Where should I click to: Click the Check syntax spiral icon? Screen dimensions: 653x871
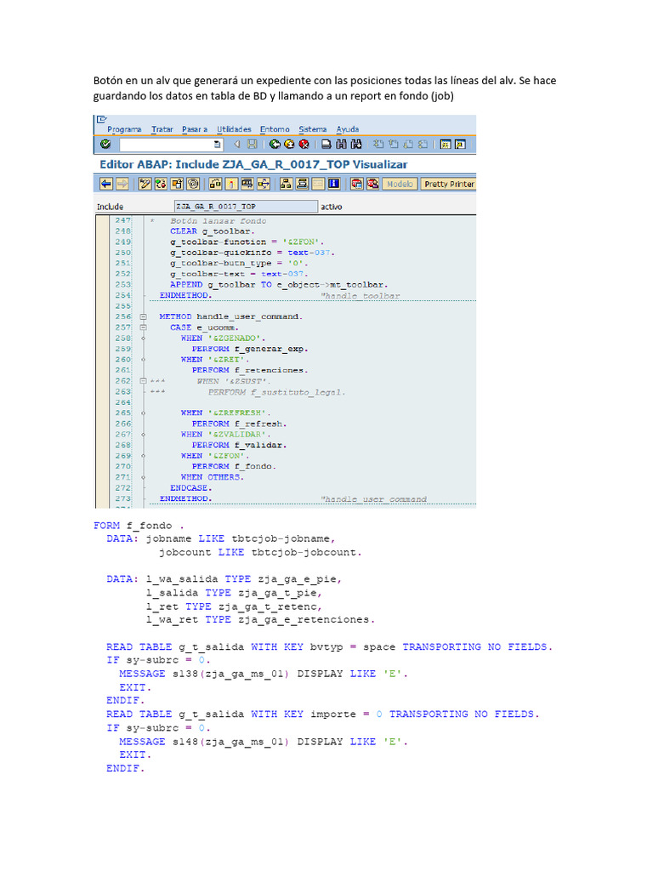(193, 184)
